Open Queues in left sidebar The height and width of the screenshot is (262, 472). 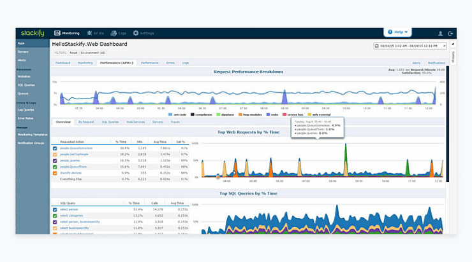pos(23,93)
